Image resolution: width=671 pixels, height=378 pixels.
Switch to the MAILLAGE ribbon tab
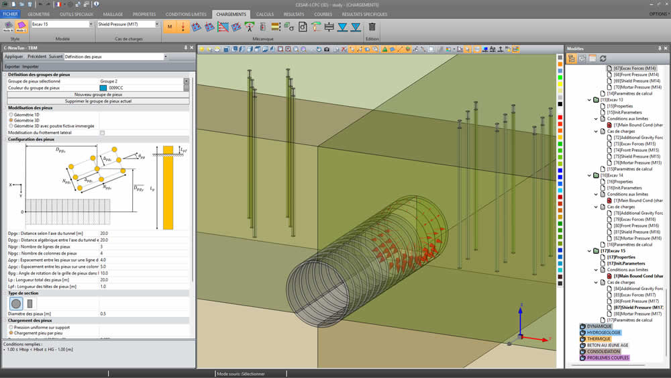pos(113,13)
